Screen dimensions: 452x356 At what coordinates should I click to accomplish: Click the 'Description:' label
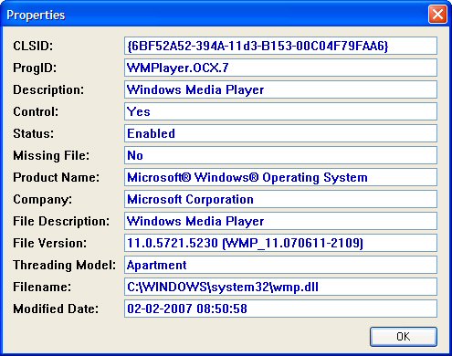48,90
